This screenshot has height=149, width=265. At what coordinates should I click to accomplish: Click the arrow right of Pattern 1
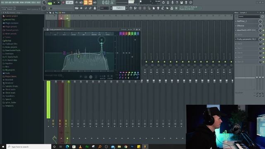[127, 8]
